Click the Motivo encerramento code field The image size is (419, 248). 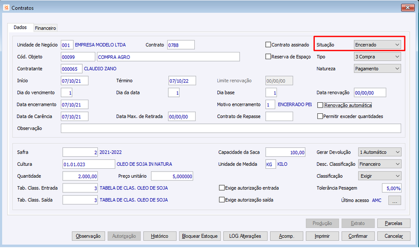[270, 105]
